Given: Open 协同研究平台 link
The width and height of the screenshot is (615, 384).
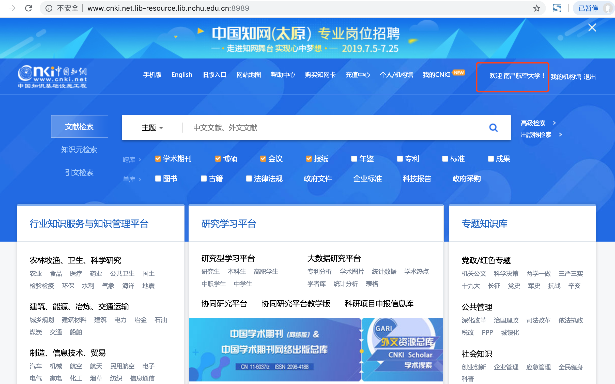Looking at the screenshot, I should click(x=224, y=303).
